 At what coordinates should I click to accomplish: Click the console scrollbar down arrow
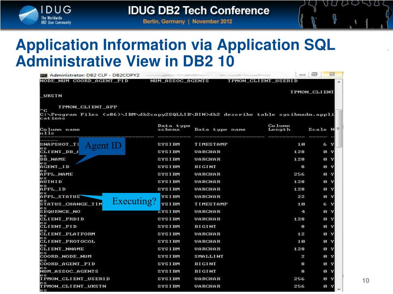(x=339, y=289)
